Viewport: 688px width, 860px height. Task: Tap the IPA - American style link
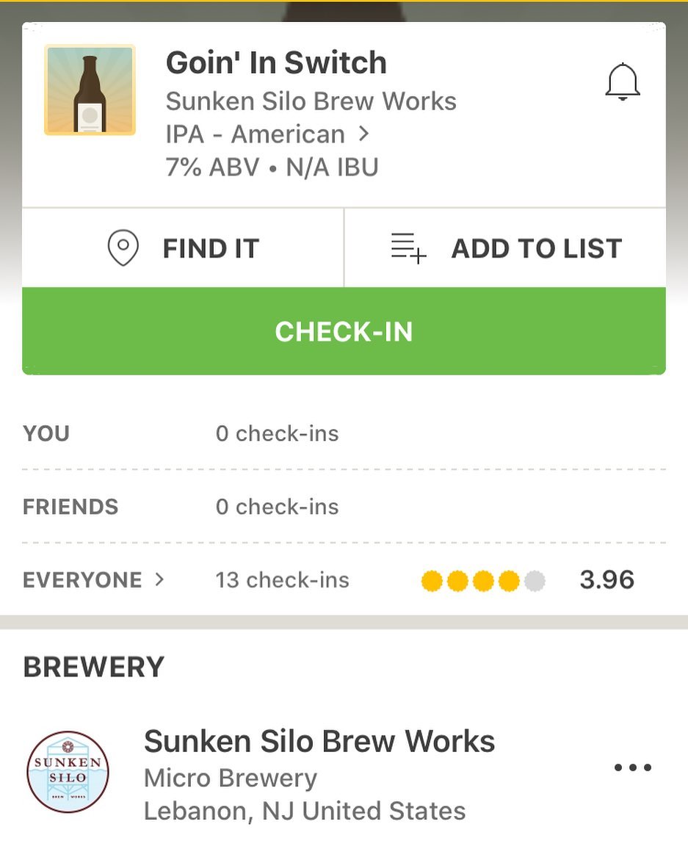(x=256, y=134)
